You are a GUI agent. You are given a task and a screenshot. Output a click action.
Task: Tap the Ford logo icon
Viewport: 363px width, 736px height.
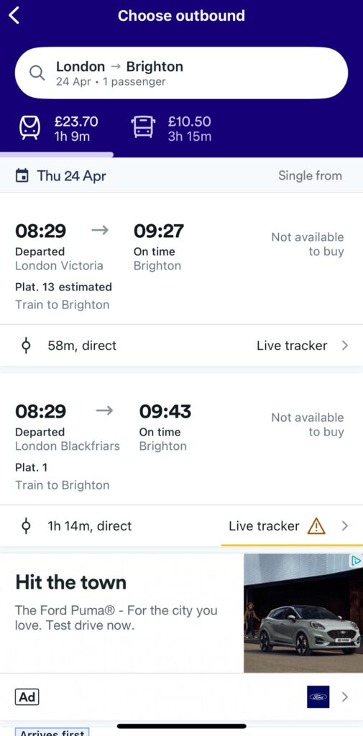(318, 697)
